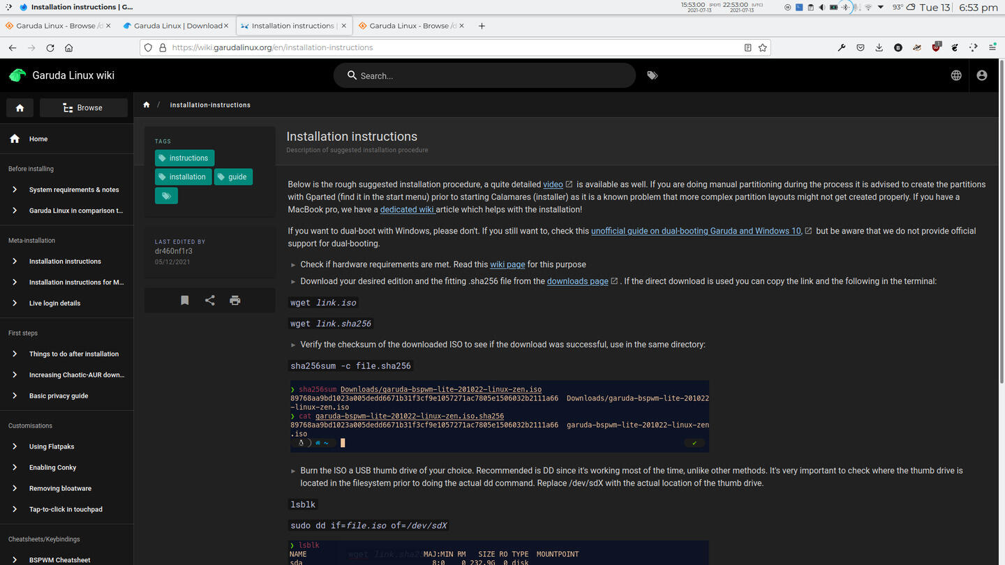Image resolution: width=1005 pixels, height=565 pixels.
Task: Save page to Pocket
Action: (861, 47)
